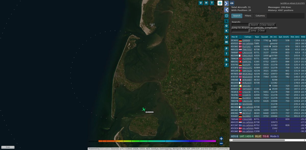Switch to the Filters tab
306x150 pixels.
tap(248, 16)
